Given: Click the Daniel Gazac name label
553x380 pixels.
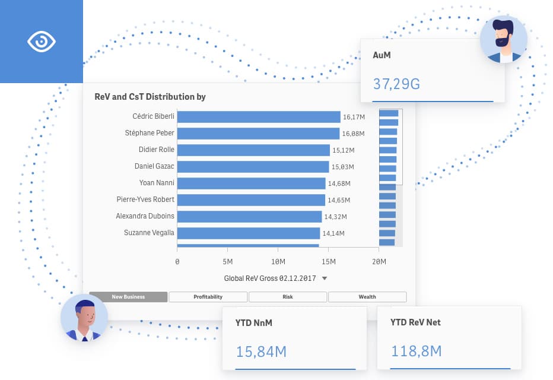Looking at the screenshot, I should point(156,167).
